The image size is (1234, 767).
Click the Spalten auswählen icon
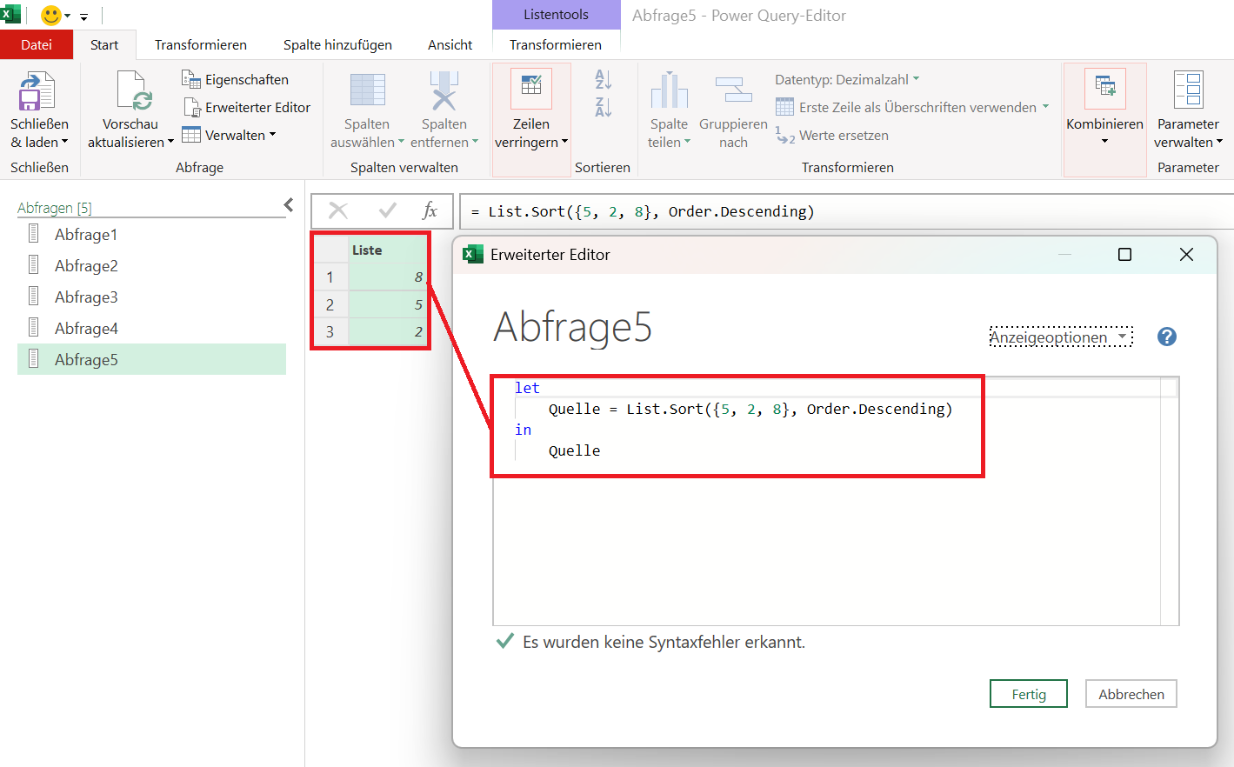(x=367, y=90)
